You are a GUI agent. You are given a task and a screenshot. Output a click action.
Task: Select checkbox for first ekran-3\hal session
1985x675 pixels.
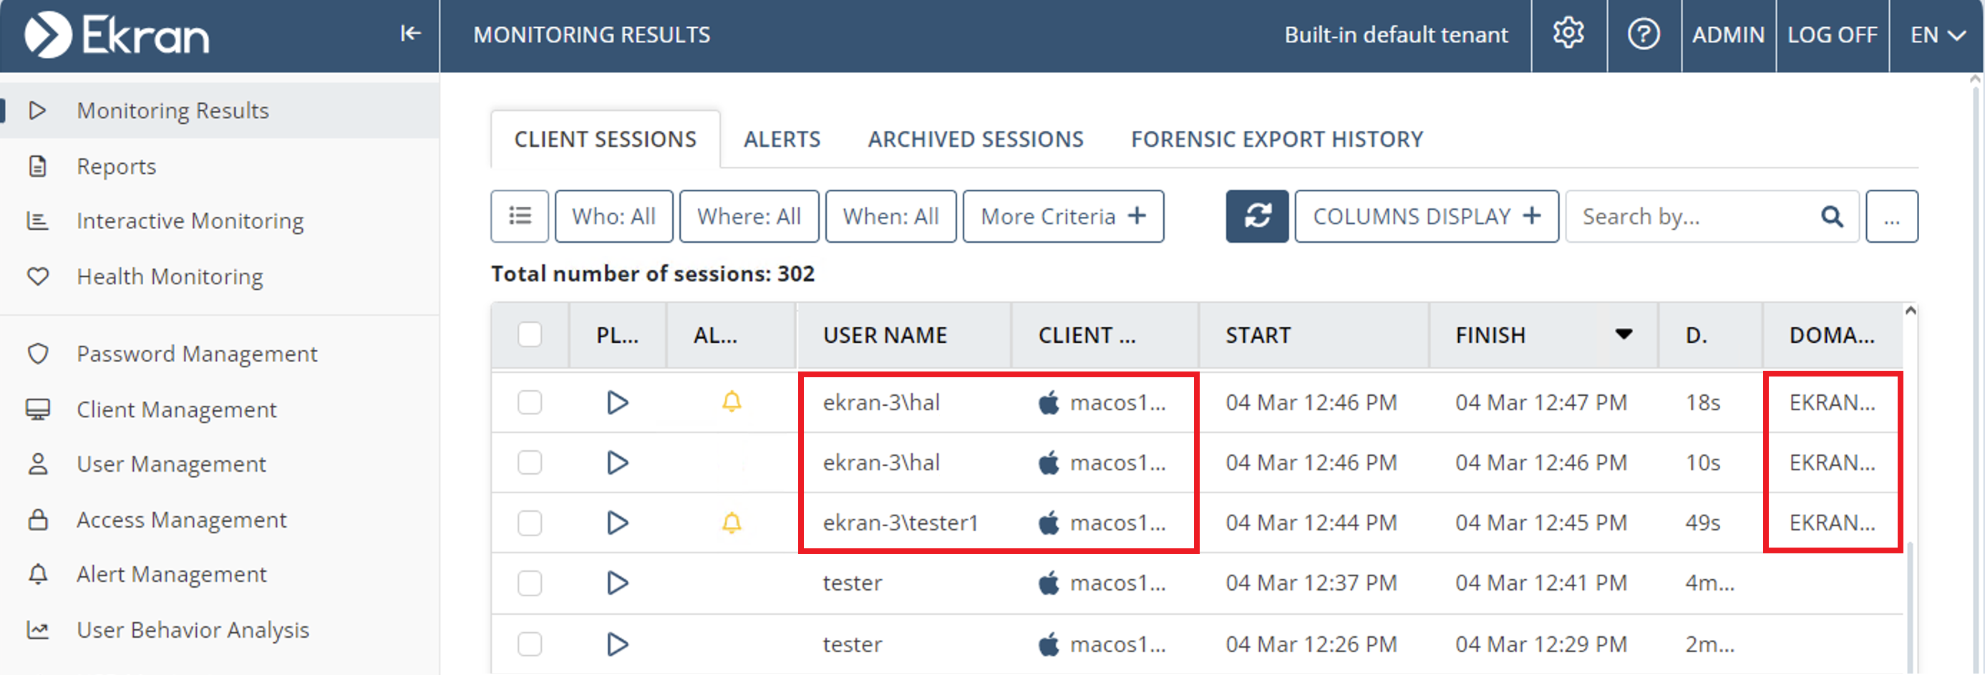coord(530,402)
